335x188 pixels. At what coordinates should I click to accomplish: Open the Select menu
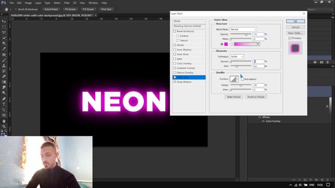57,3
